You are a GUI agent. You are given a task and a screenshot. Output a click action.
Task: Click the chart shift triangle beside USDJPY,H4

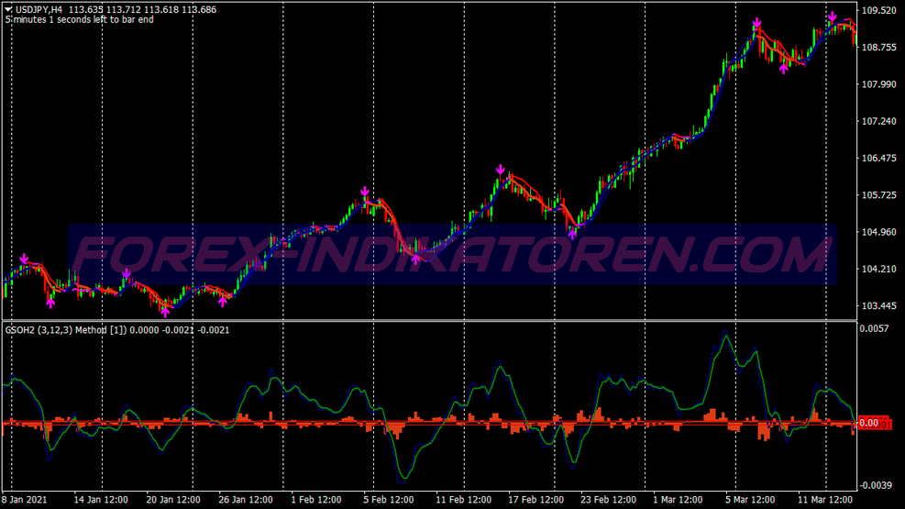pyautogui.click(x=8, y=9)
